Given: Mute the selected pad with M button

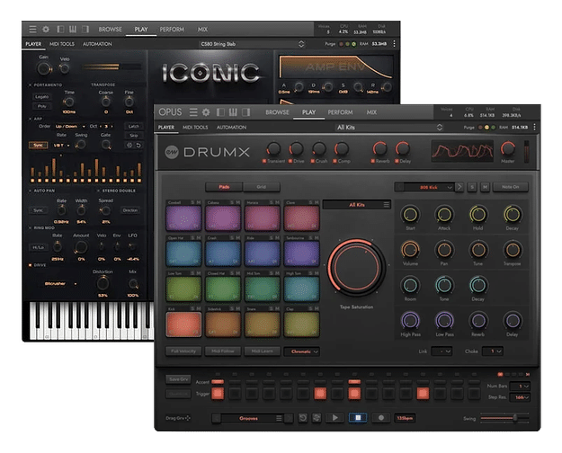Looking at the screenshot, I should pyautogui.click(x=485, y=187).
